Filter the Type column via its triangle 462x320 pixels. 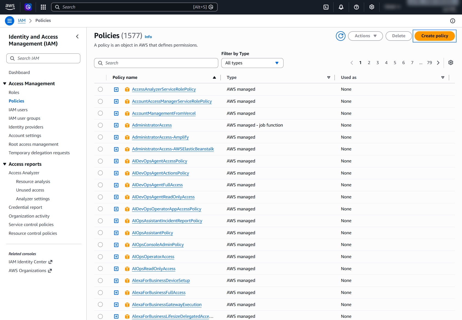[329, 78]
